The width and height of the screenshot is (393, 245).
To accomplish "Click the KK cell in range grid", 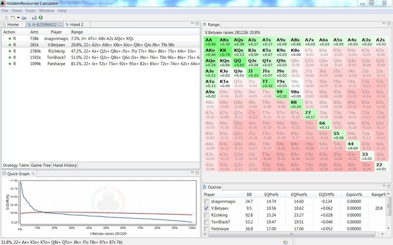I will click(225, 52).
